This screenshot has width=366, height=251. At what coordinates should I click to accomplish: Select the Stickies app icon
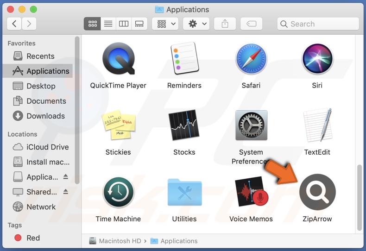click(x=119, y=125)
